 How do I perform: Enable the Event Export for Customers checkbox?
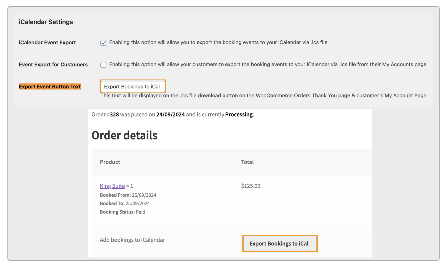click(x=103, y=65)
